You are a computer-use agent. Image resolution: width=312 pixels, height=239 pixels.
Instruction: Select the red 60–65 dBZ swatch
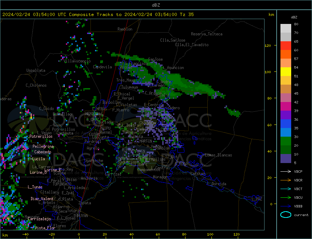[x=286, y=45]
